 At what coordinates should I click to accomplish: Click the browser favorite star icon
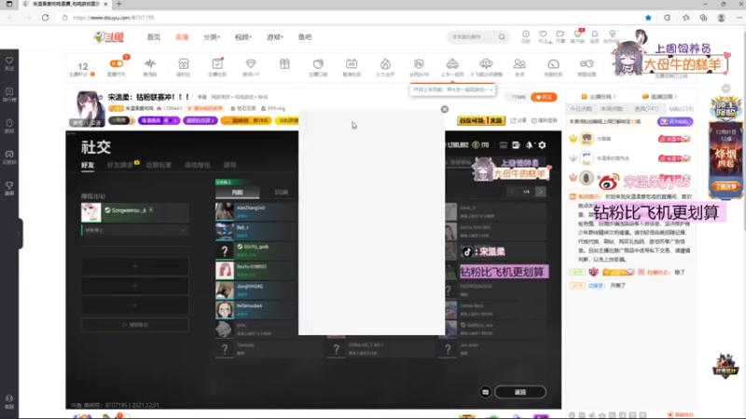648,18
